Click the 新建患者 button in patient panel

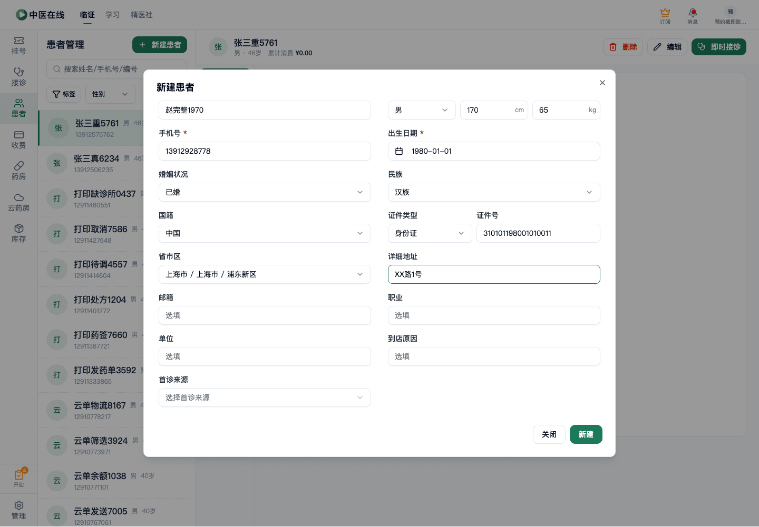click(160, 45)
